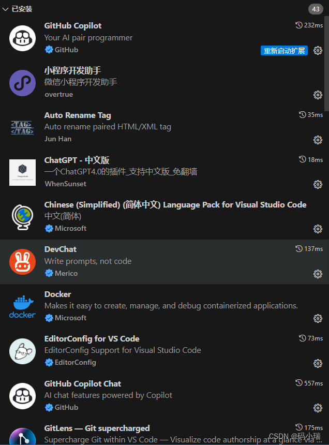Image resolution: width=329 pixels, height=445 pixels.
Task: Select the GitHub Copilot extension title
Action: [x=73, y=25]
